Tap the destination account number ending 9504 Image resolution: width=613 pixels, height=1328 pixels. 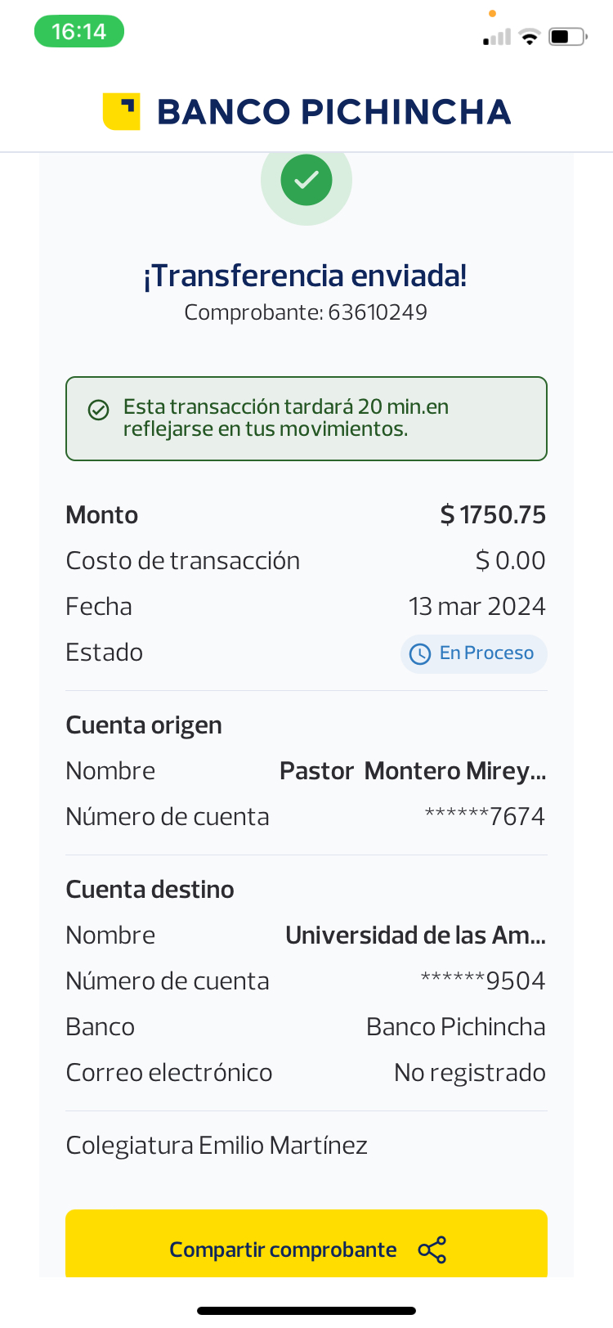[x=483, y=980]
